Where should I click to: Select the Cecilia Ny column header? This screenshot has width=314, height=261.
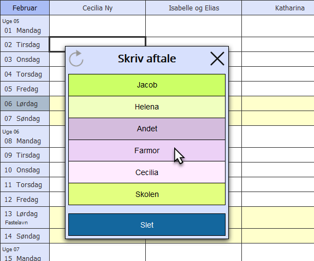pyautogui.click(x=98, y=8)
